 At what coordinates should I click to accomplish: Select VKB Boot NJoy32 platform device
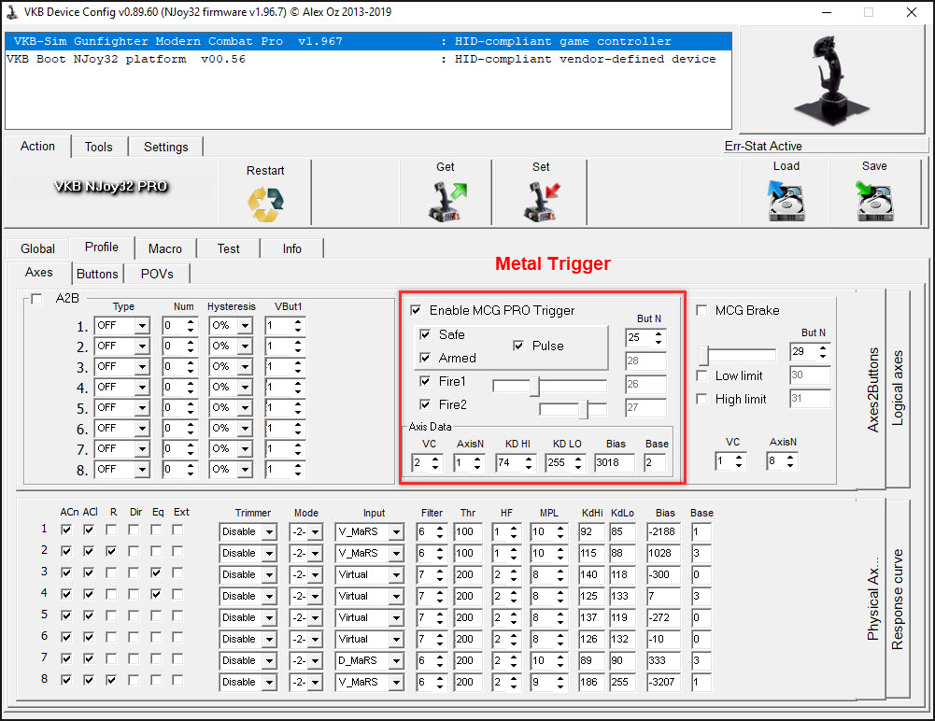coord(369,59)
